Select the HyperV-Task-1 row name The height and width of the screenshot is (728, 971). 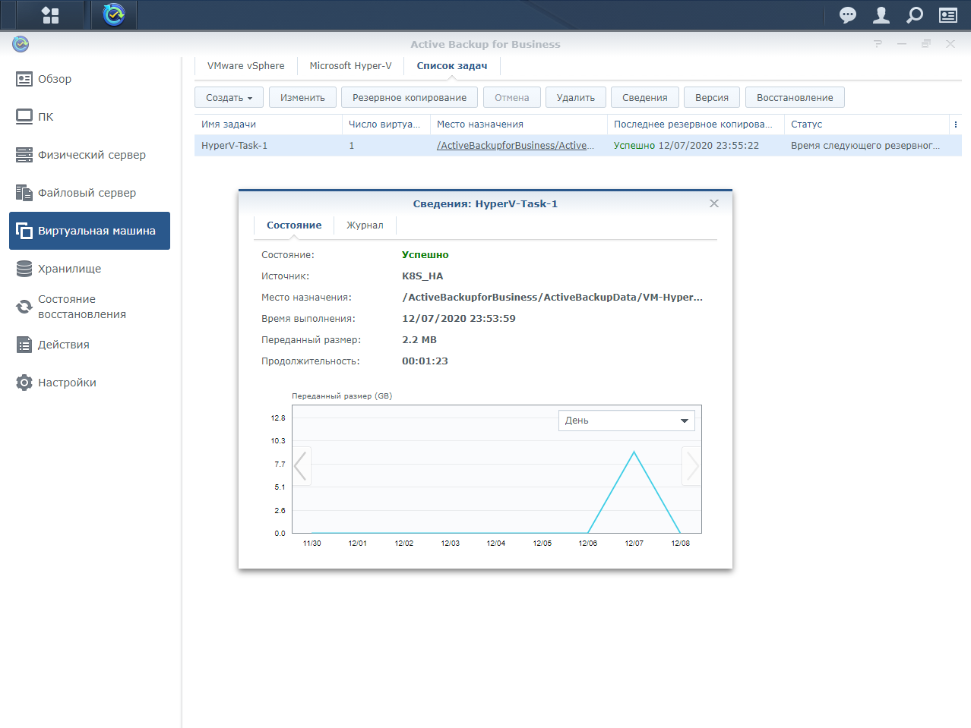(x=235, y=146)
